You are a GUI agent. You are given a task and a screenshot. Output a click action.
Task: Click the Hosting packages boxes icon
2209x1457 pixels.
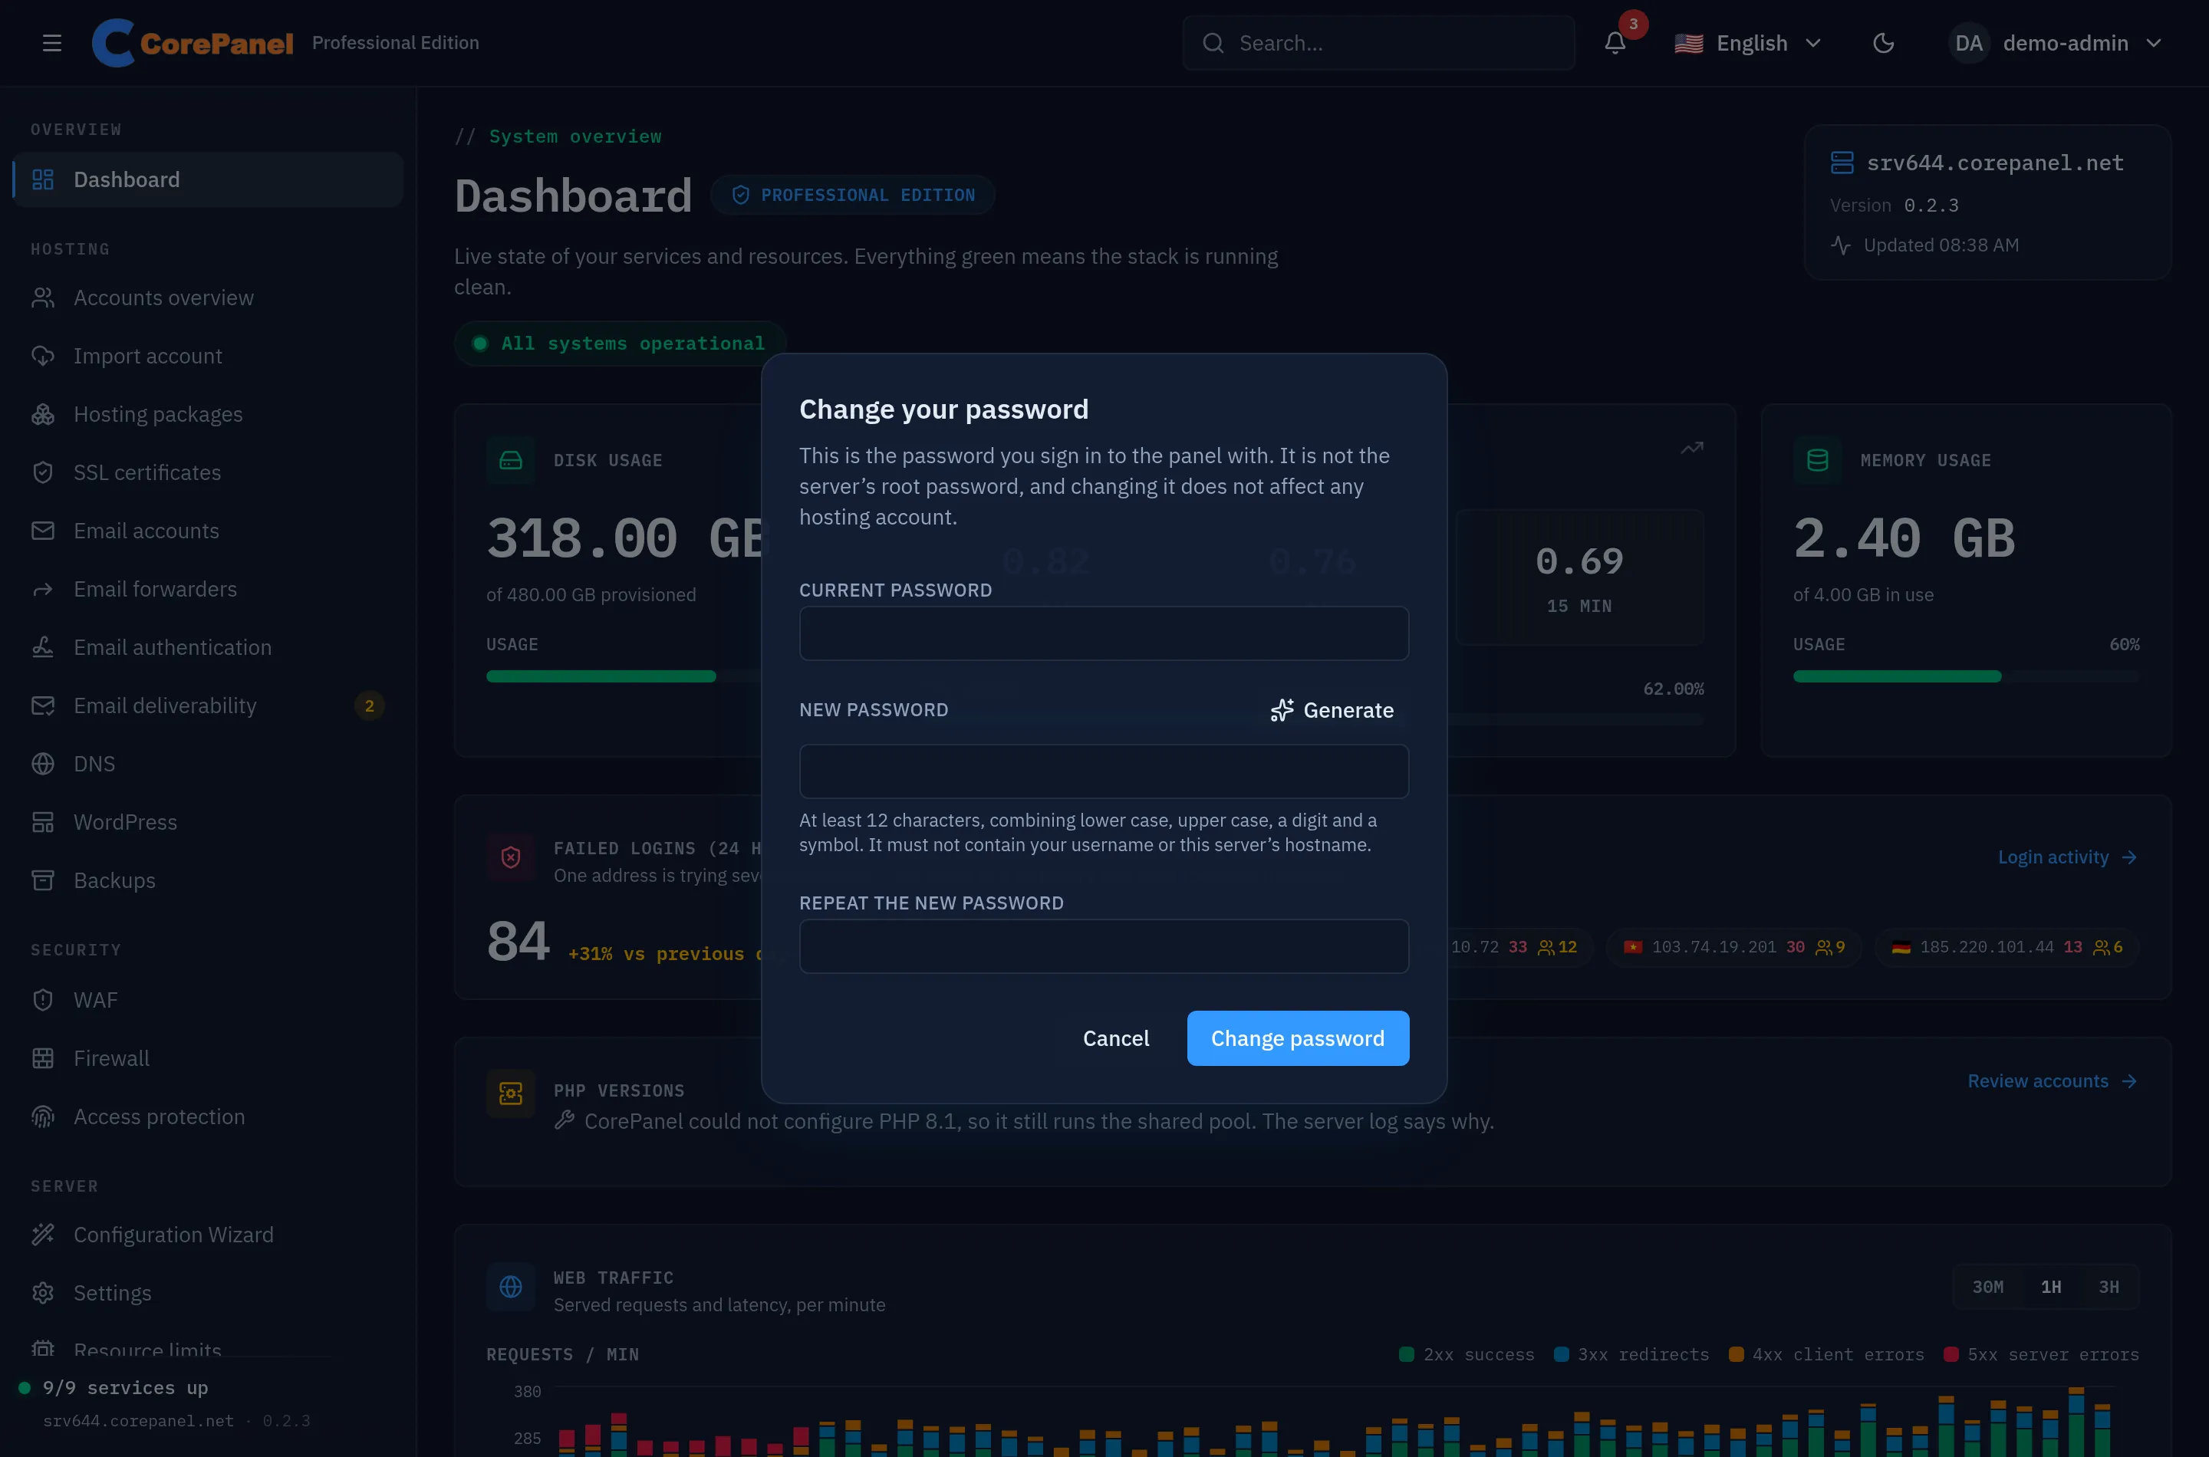(43, 414)
